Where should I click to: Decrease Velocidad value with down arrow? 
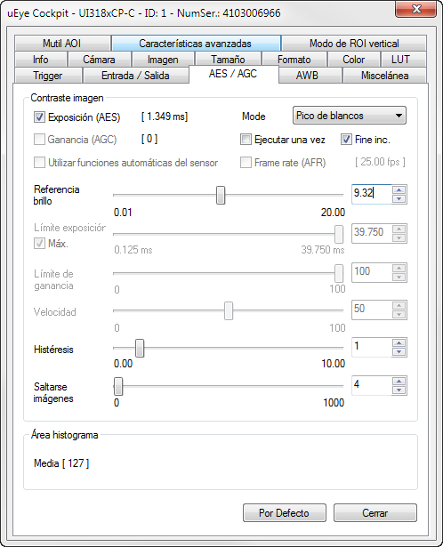point(399,314)
